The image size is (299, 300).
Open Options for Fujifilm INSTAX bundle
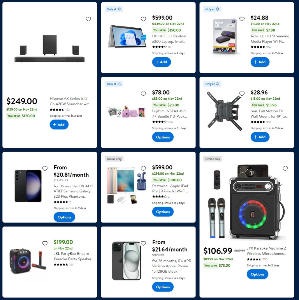point(163,137)
